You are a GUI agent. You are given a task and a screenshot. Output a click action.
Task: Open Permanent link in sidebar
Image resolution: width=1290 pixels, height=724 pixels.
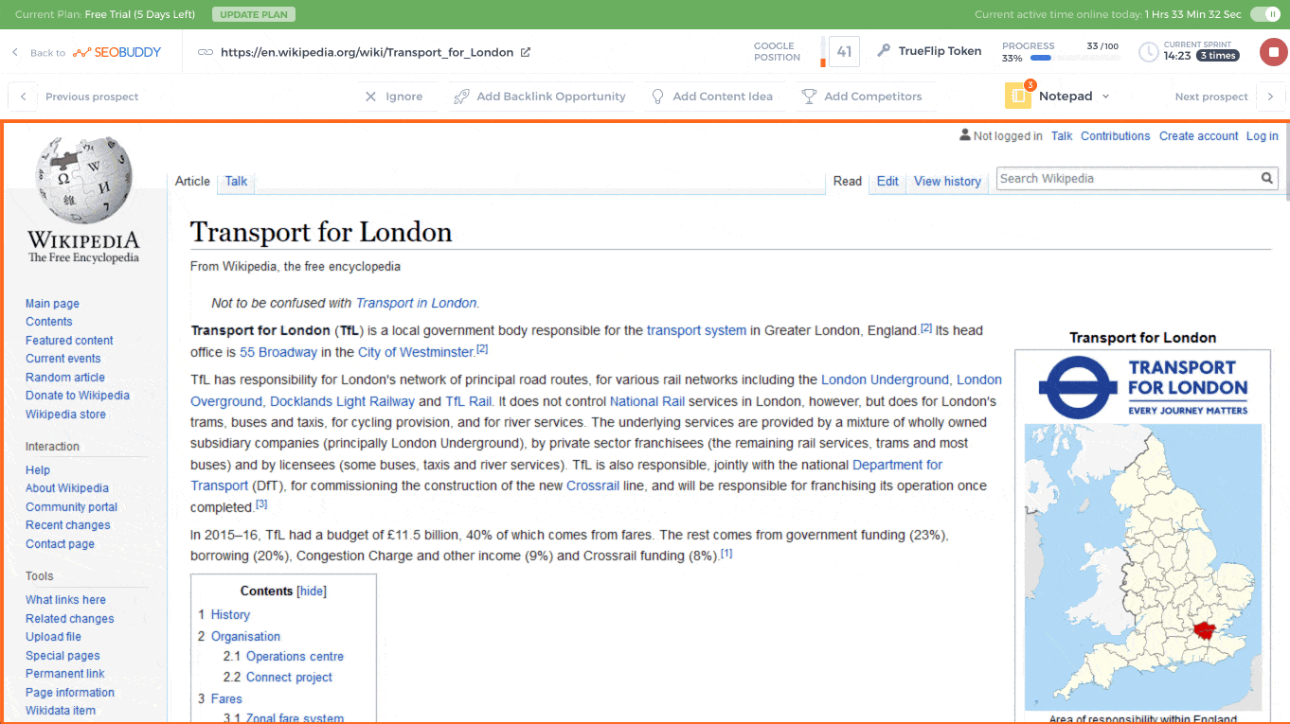pyautogui.click(x=65, y=674)
